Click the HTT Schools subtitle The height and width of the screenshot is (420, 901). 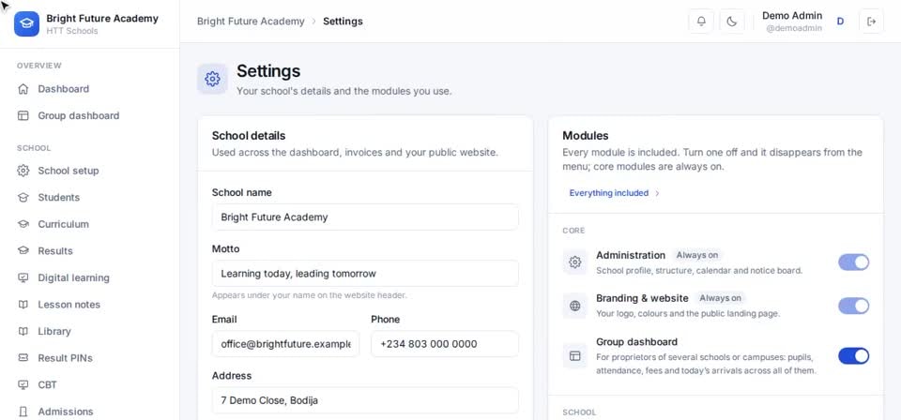tap(72, 31)
